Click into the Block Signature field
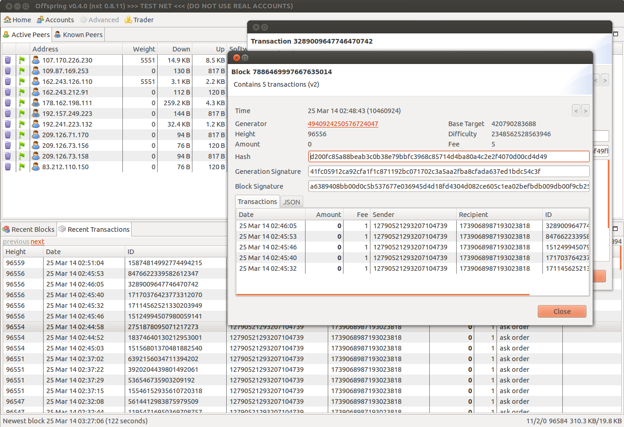This screenshot has width=624, height=427. [449, 186]
